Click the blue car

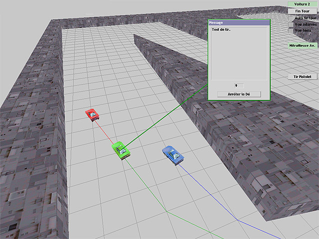[x=173, y=154]
